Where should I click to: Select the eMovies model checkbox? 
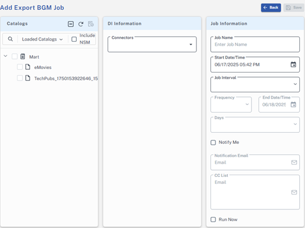click(20, 67)
